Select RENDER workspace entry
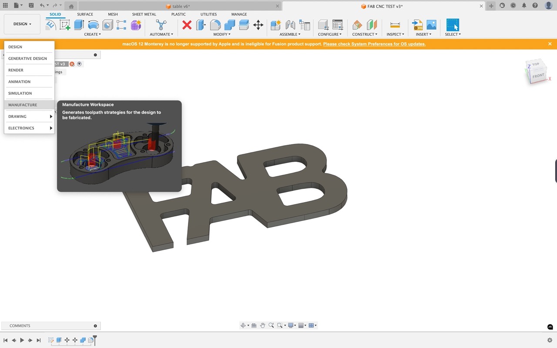This screenshot has height=348, width=557. 29,70
